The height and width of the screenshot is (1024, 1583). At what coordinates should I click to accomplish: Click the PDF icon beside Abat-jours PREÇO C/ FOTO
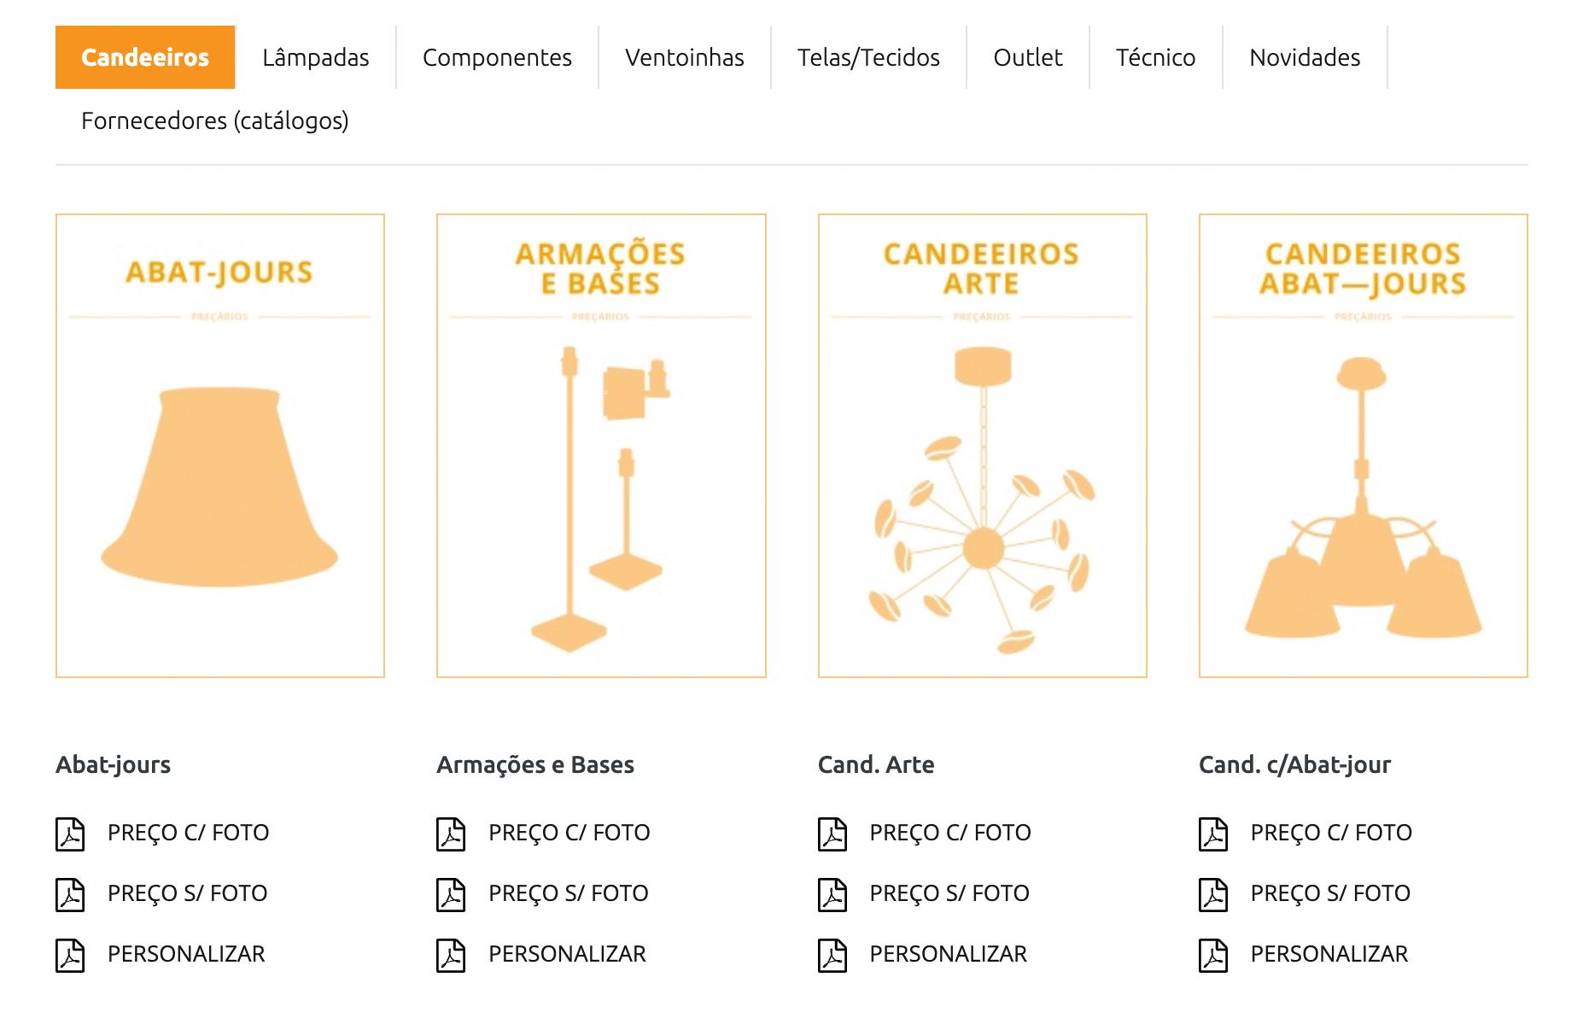coord(70,834)
